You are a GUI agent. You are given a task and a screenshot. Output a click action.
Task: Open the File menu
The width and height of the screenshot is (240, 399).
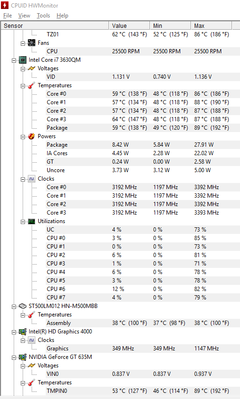coord(8,16)
